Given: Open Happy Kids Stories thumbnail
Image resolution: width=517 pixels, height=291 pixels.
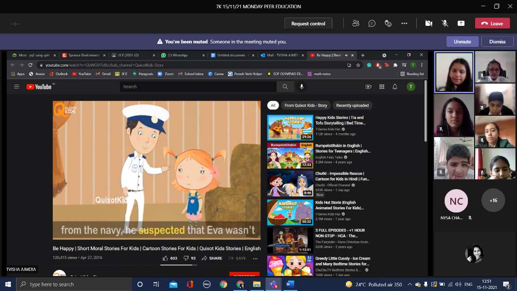Looking at the screenshot, I should (290, 128).
